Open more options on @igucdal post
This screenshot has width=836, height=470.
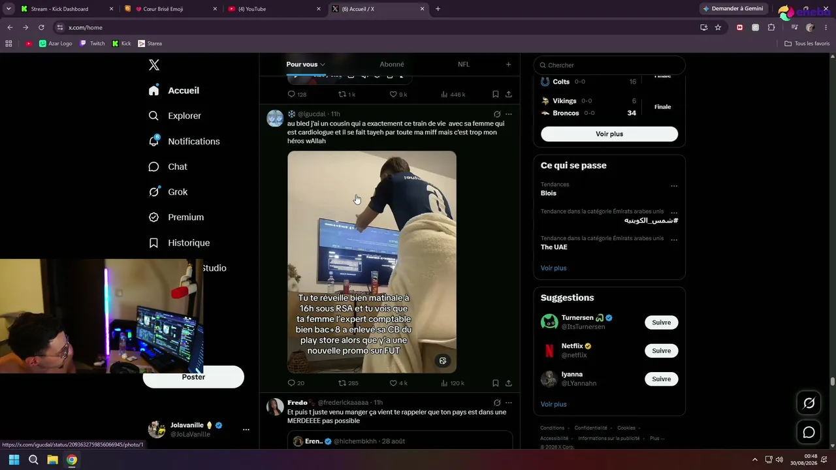tap(509, 114)
